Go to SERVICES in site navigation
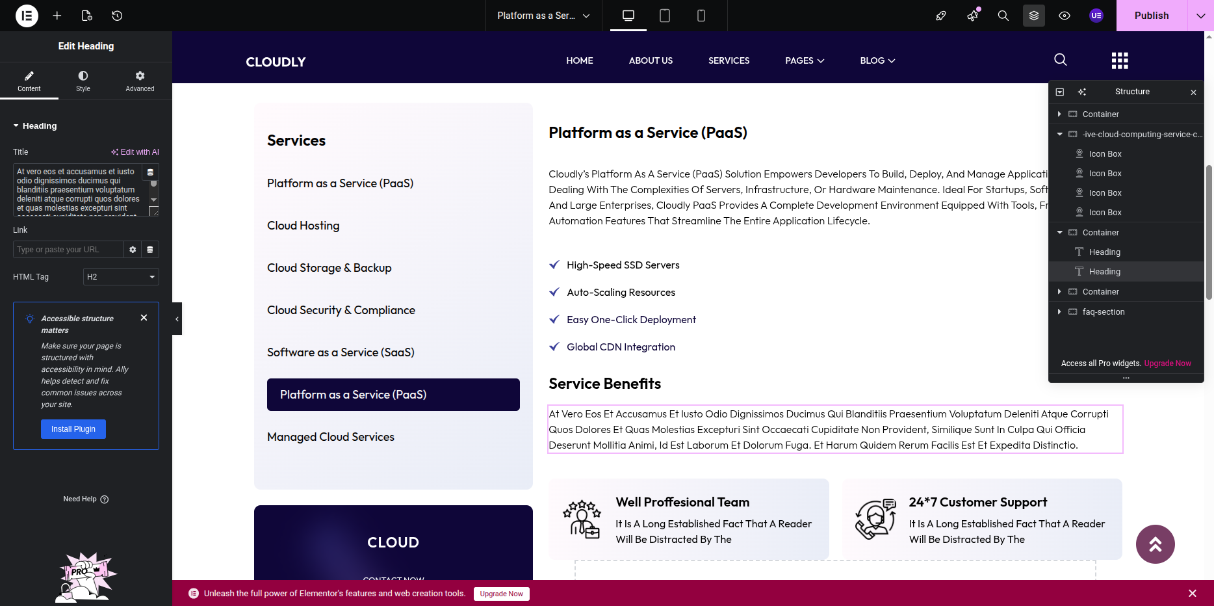 pos(729,60)
